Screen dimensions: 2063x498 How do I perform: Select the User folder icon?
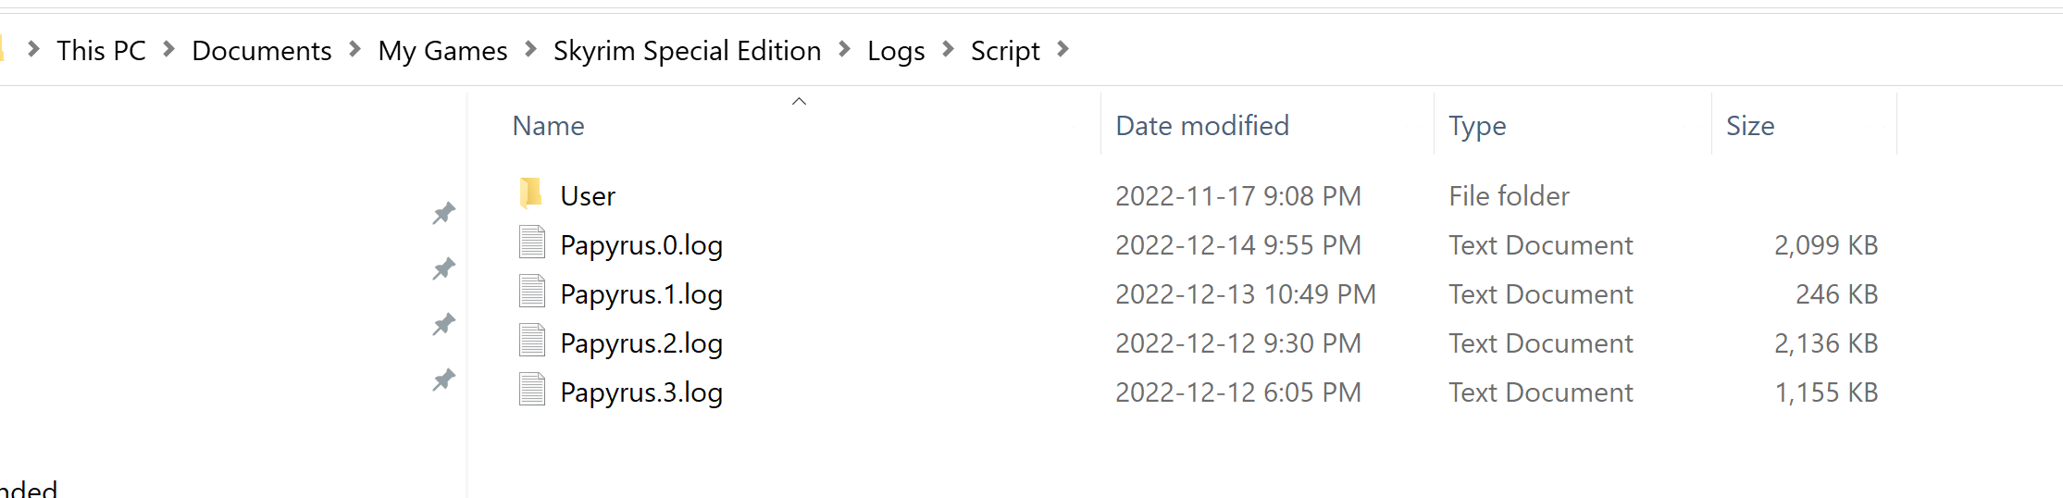pyautogui.click(x=531, y=193)
